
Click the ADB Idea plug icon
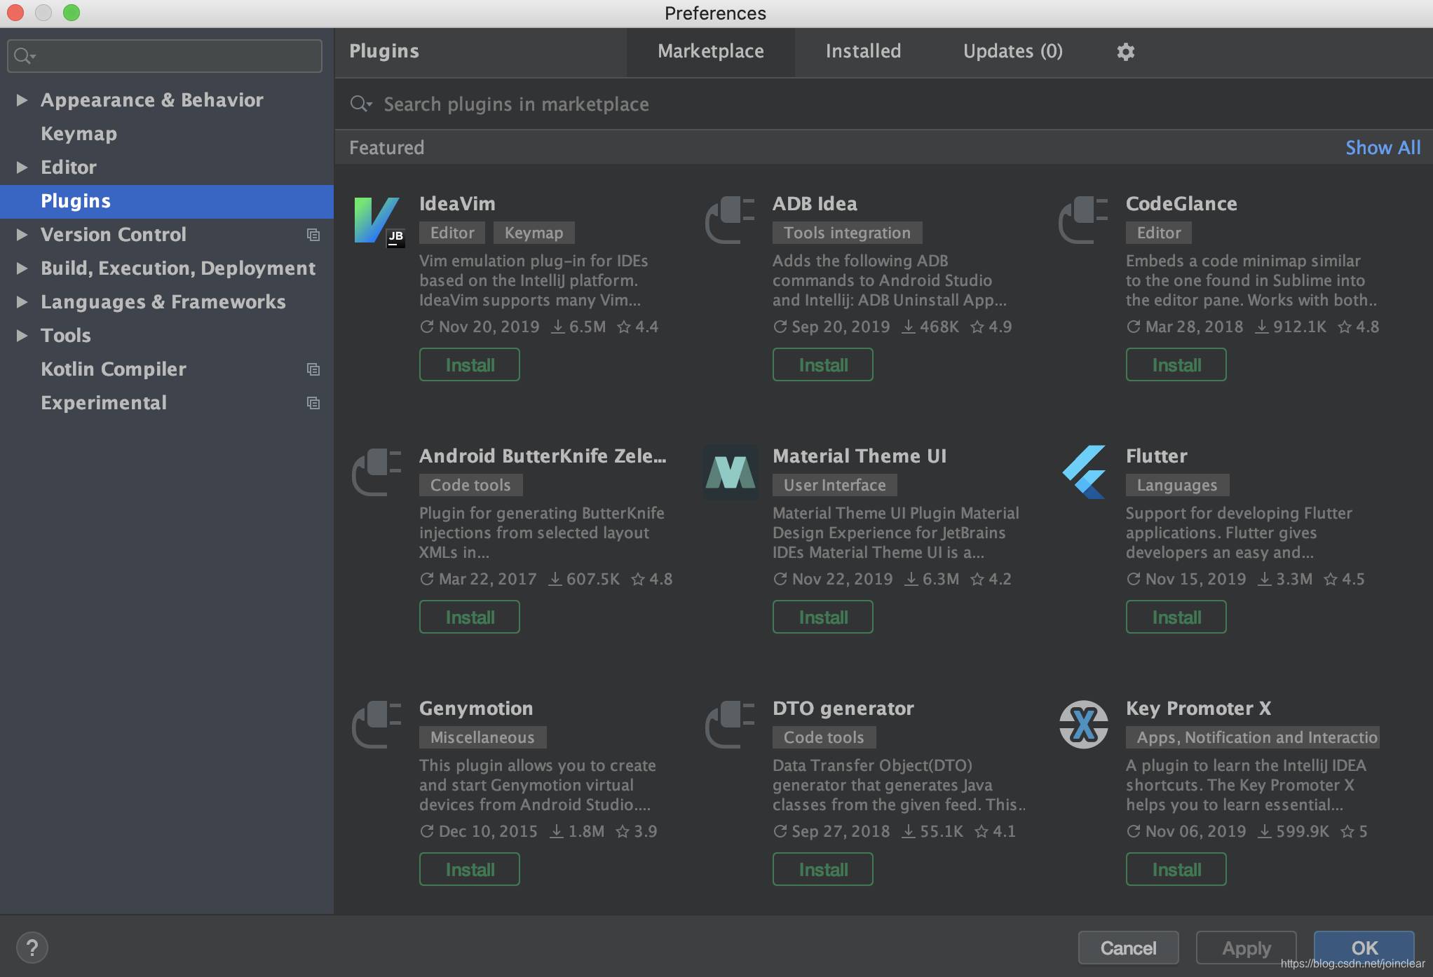731,220
